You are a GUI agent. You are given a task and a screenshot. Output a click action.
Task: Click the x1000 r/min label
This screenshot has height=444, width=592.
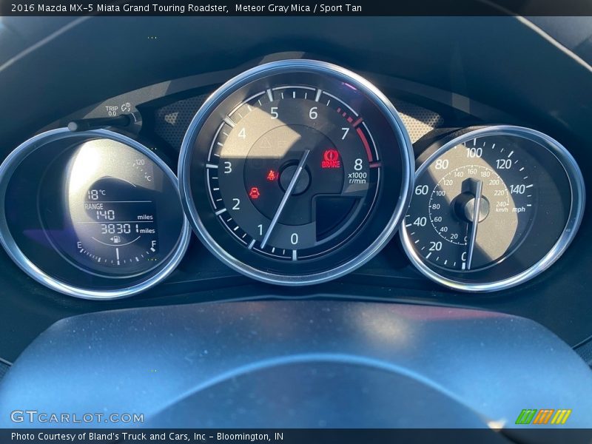point(357,178)
